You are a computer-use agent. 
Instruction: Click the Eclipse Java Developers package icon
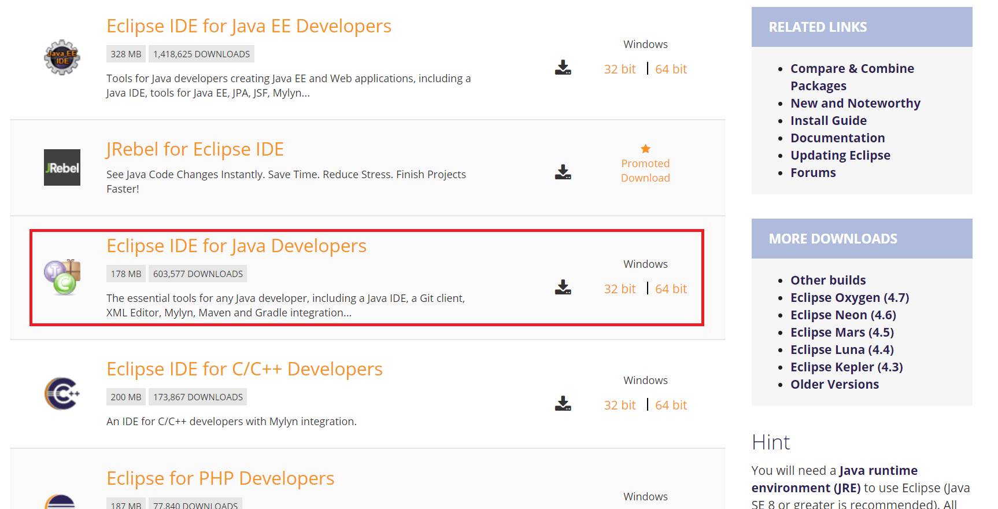(62, 277)
